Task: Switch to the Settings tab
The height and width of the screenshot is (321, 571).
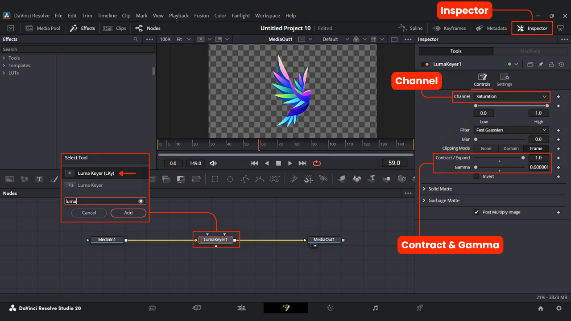Action: coord(504,80)
